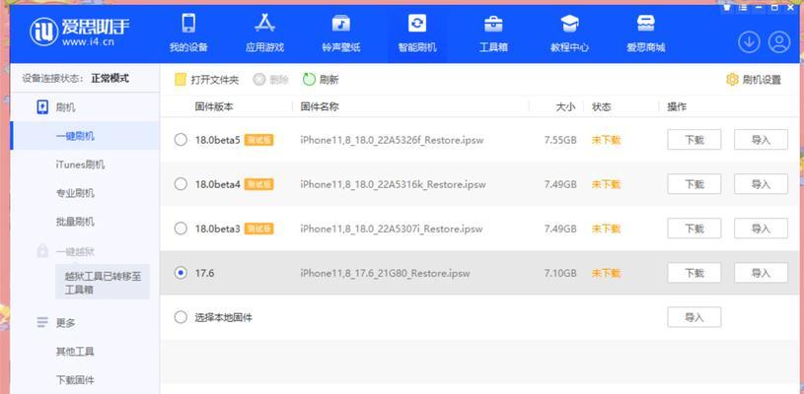Download the 17.6 firmware
Viewport: 804px width, 394px height.
(694, 273)
